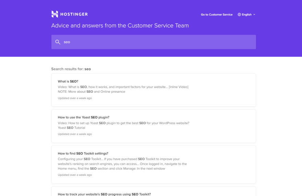302x196 pixels.
Task: Focus the search field containing seo
Action: [153, 42]
